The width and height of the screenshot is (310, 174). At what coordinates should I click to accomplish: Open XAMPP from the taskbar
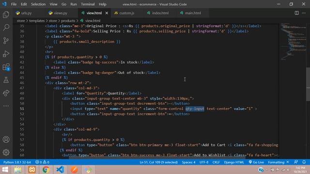[x=32, y=170]
